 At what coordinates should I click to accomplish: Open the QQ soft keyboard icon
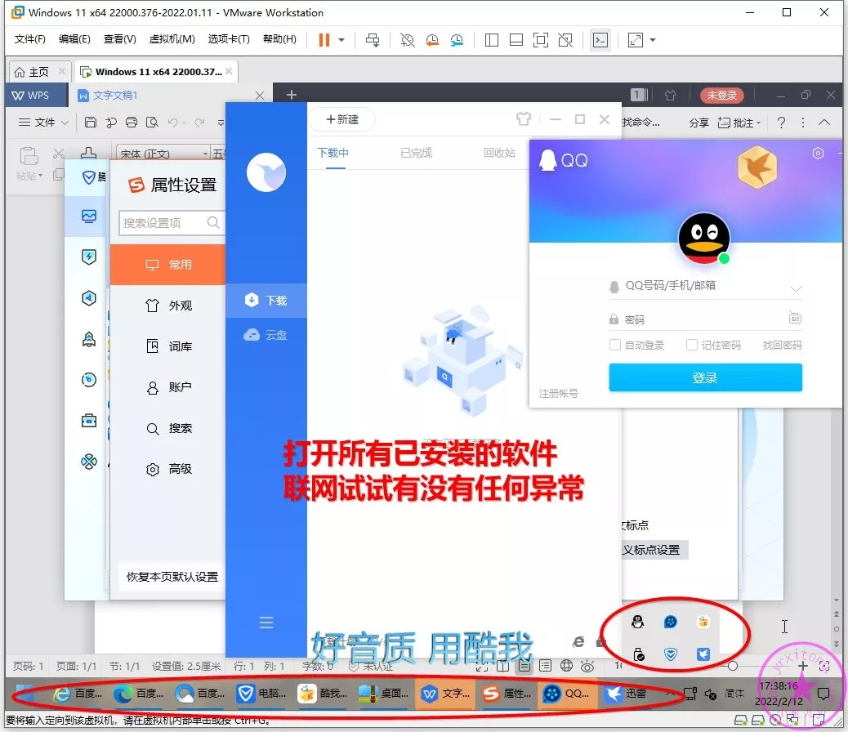[795, 319]
